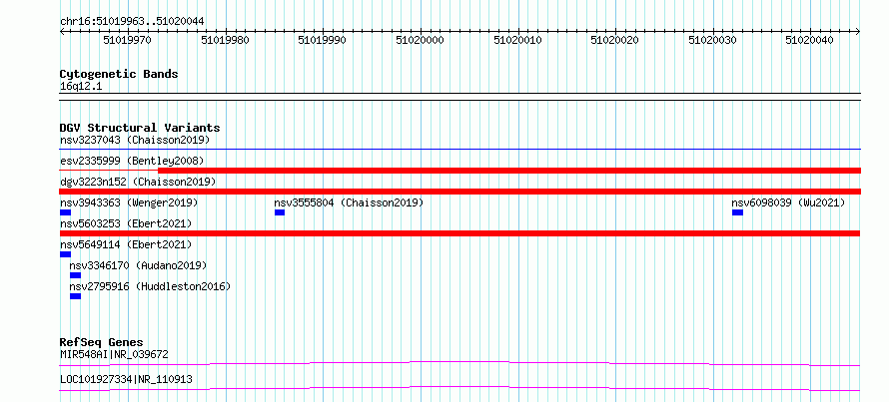The image size is (889, 402).
Task: Open variant nsv3555804 (Chaisson2019) label
Action: coord(349,202)
